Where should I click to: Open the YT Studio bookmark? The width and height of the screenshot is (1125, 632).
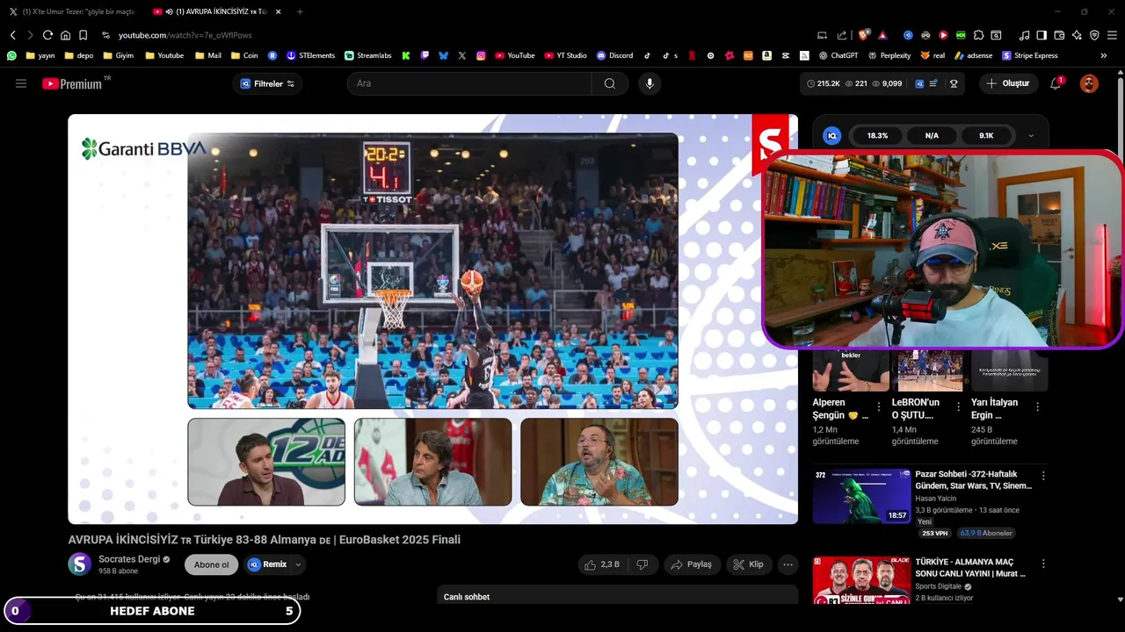pos(565,55)
